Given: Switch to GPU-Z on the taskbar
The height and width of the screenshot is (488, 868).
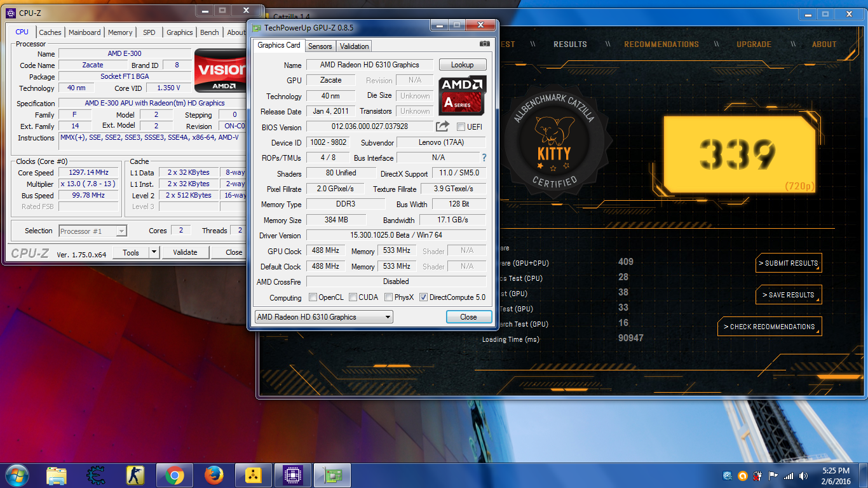Looking at the screenshot, I should point(332,475).
